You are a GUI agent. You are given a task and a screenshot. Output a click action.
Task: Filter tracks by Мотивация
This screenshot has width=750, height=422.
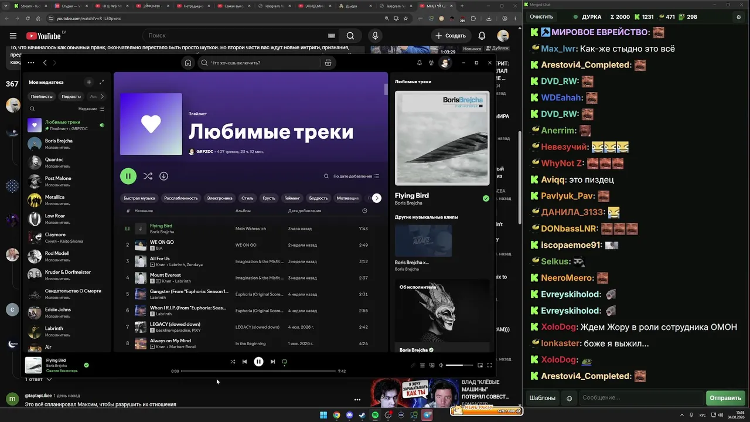(x=347, y=198)
